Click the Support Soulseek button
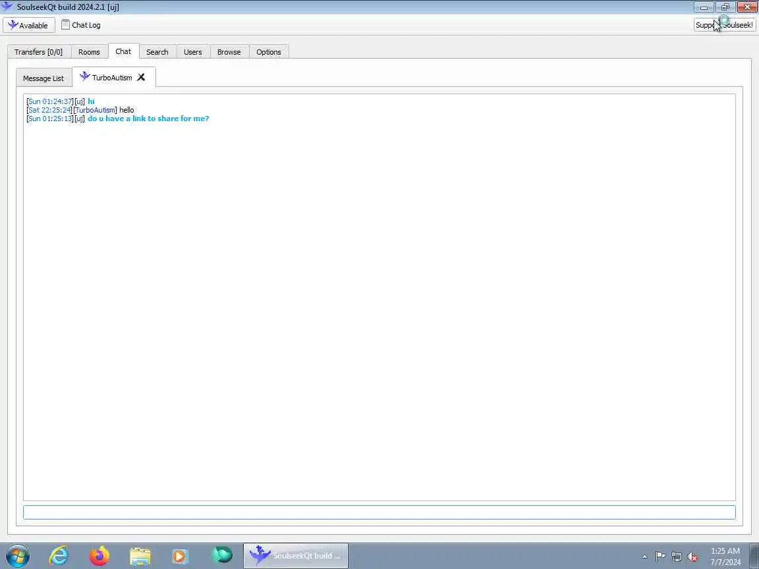This screenshot has width=759, height=569. point(724,25)
